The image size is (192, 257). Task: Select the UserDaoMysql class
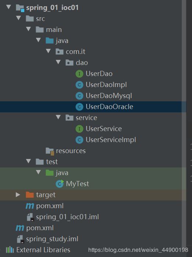coord(109,96)
